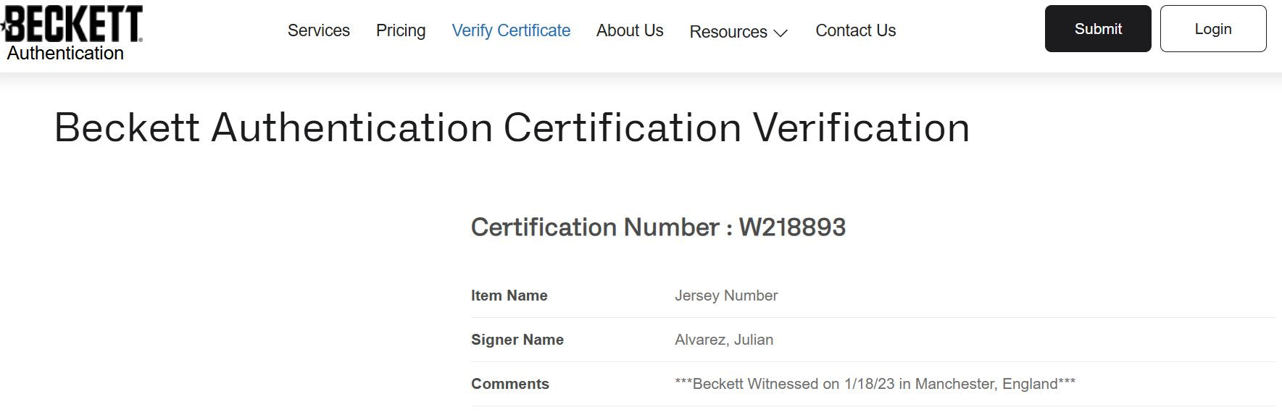
Task: Expand the chevron next to Resources
Action: click(781, 33)
